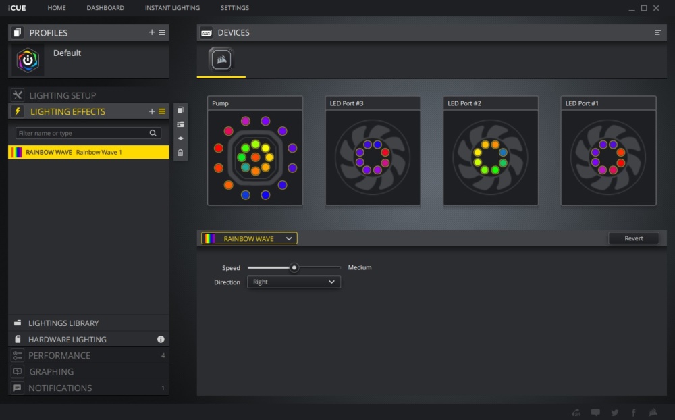Click the Lighting Effects lightning bolt icon
The width and height of the screenshot is (675, 420).
[18, 111]
